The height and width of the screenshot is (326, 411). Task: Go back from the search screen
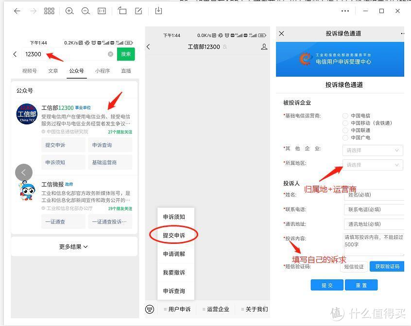tap(15, 54)
